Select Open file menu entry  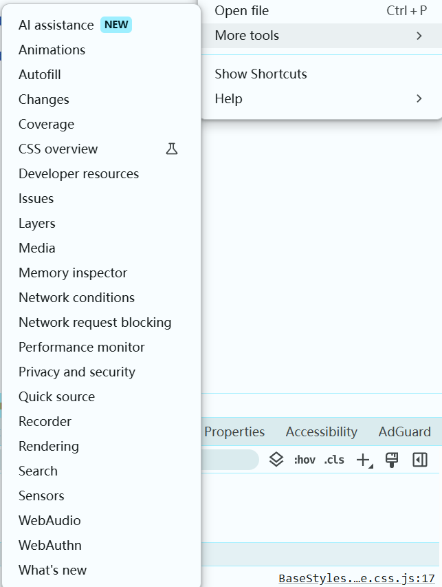pyautogui.click(x=242, y=11)
